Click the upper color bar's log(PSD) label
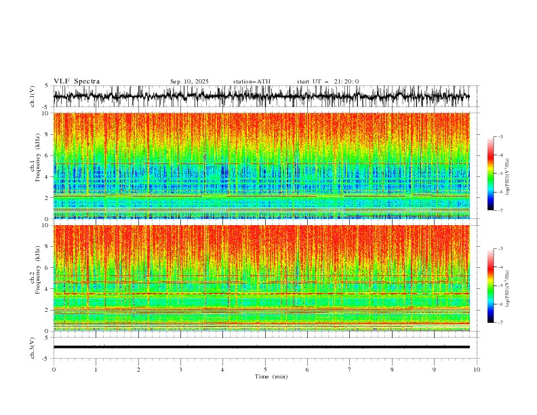 [x=508, y=177]
